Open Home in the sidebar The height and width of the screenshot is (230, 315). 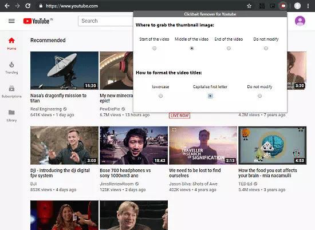(11, 43)
